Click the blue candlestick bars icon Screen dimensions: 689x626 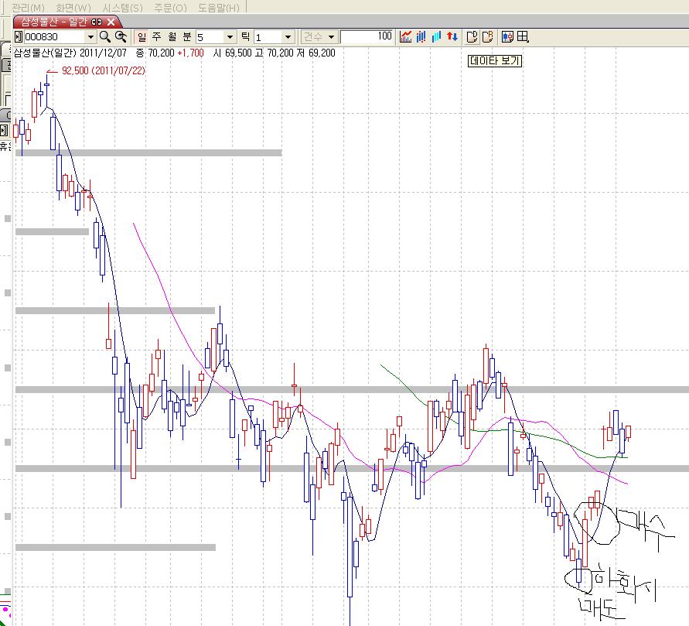[436, 36]
